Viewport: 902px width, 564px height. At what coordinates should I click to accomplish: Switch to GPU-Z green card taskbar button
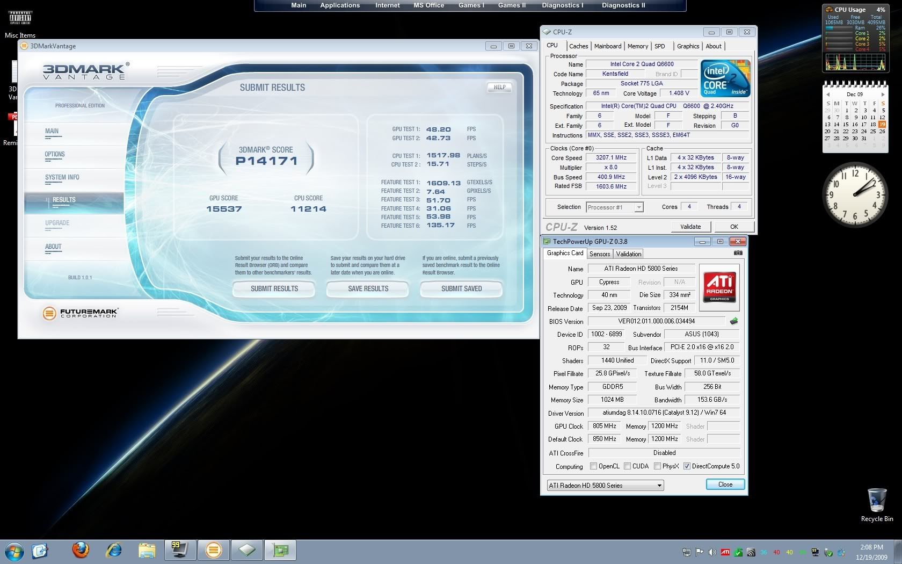tap(280, 551)
